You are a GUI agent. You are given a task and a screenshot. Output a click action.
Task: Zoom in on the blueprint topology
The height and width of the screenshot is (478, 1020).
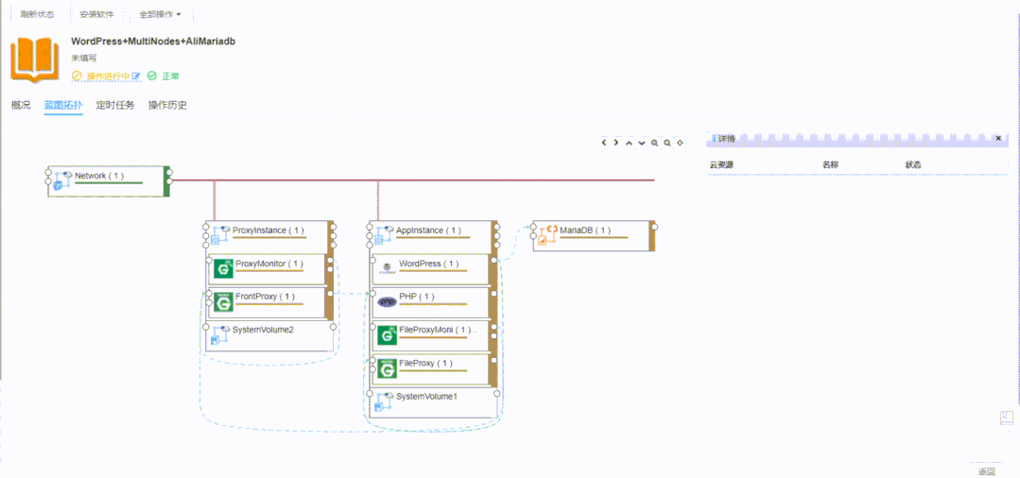coord(654,143)
